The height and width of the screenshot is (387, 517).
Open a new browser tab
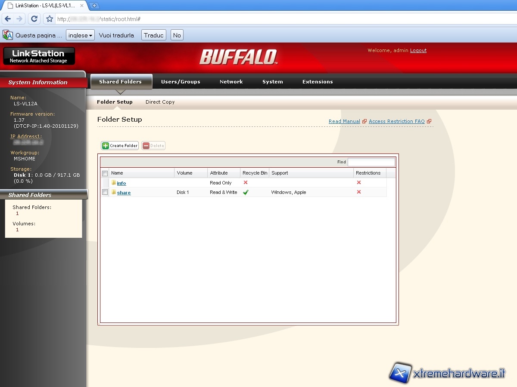(94, 6)
